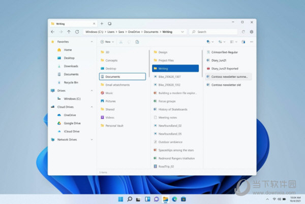Go forward with the forward arrow
The width and height of the screenshot is (305, 204).
coord(61,32)
